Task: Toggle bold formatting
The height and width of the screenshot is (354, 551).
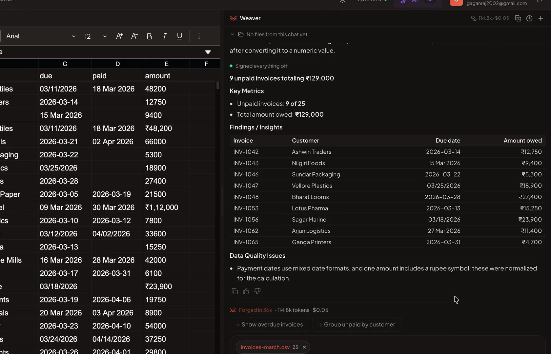Action: [x=149, y=36]
